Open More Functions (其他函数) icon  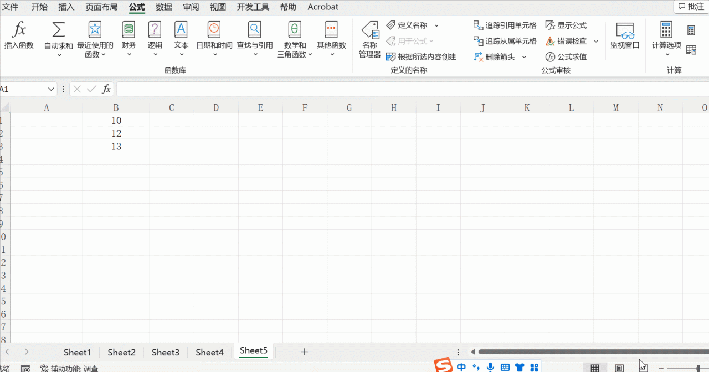331,29
